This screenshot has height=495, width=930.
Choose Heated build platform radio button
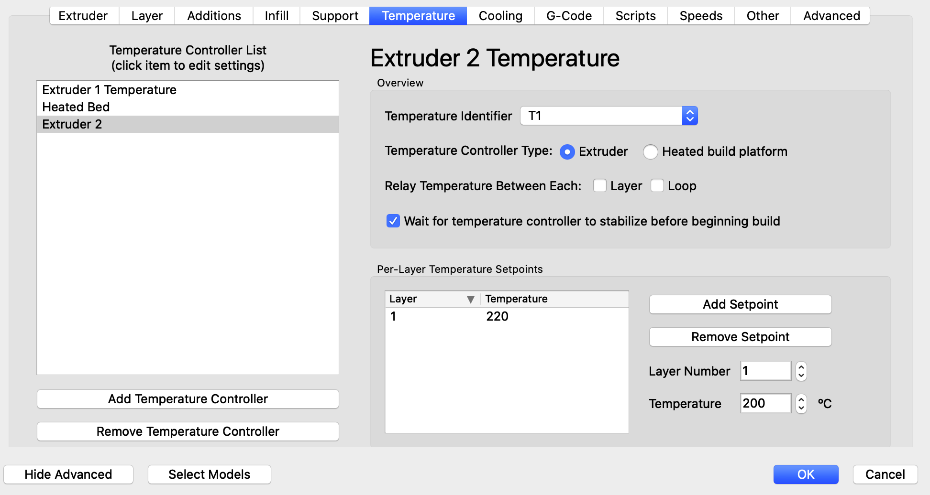[x=651, y=152]
